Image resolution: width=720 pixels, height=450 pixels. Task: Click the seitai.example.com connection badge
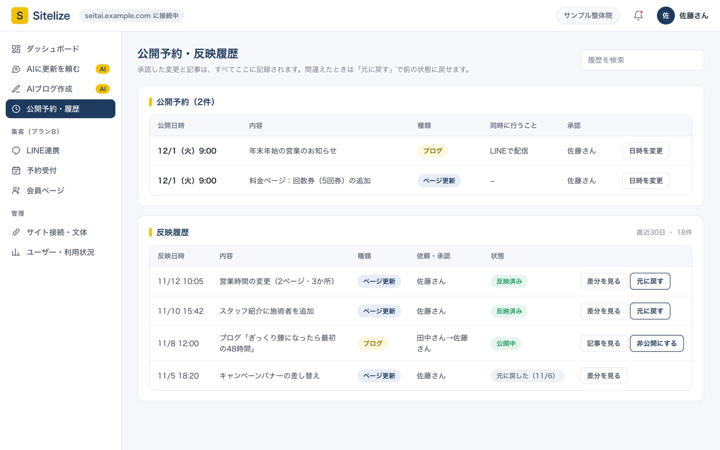(x=131, y=16)
